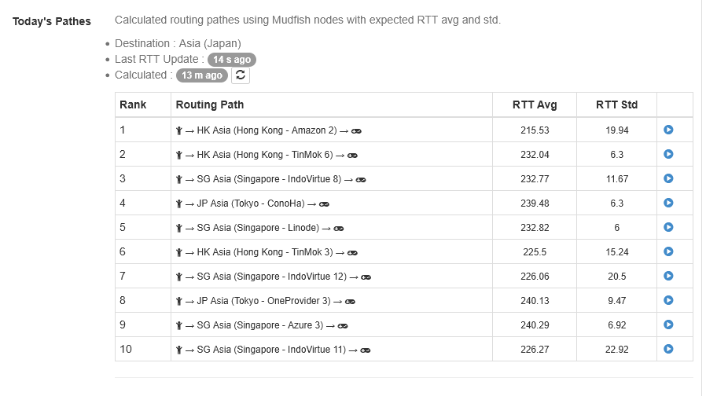Click play icon for SG Azure 3 path
The width and height of the screenshot is (706, 396).
coord(668,324)
